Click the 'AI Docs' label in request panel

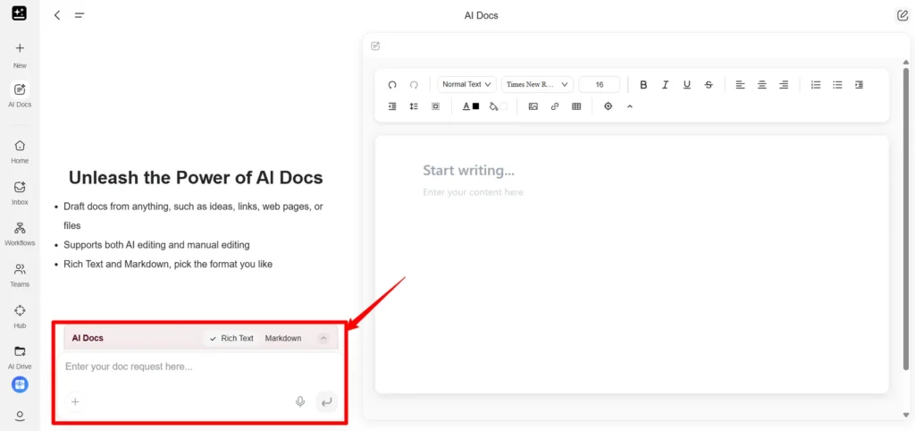[88, 338]
